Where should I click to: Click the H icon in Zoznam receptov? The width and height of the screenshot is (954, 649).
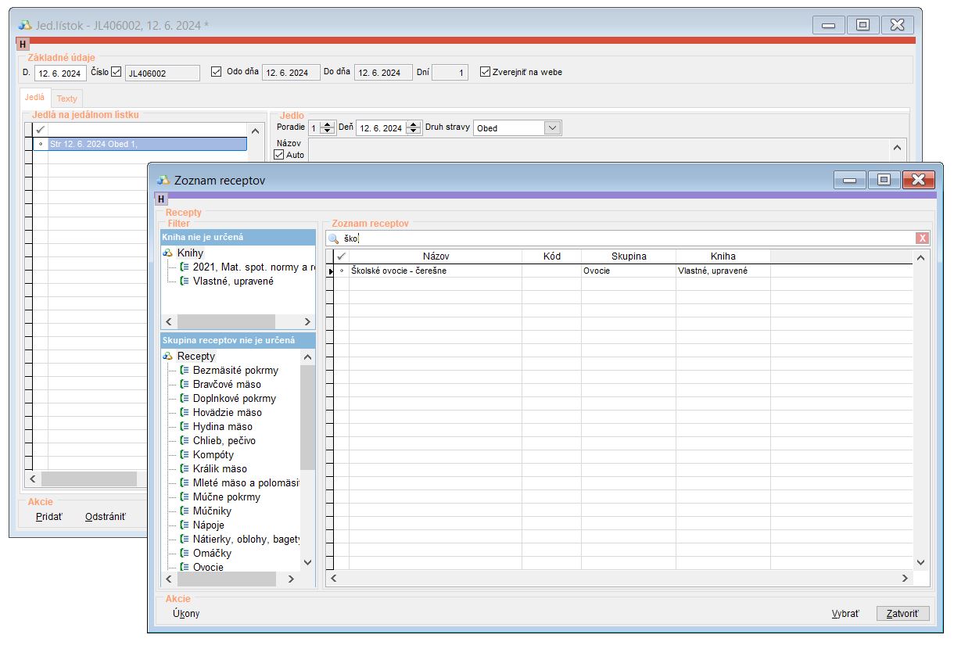162,199
